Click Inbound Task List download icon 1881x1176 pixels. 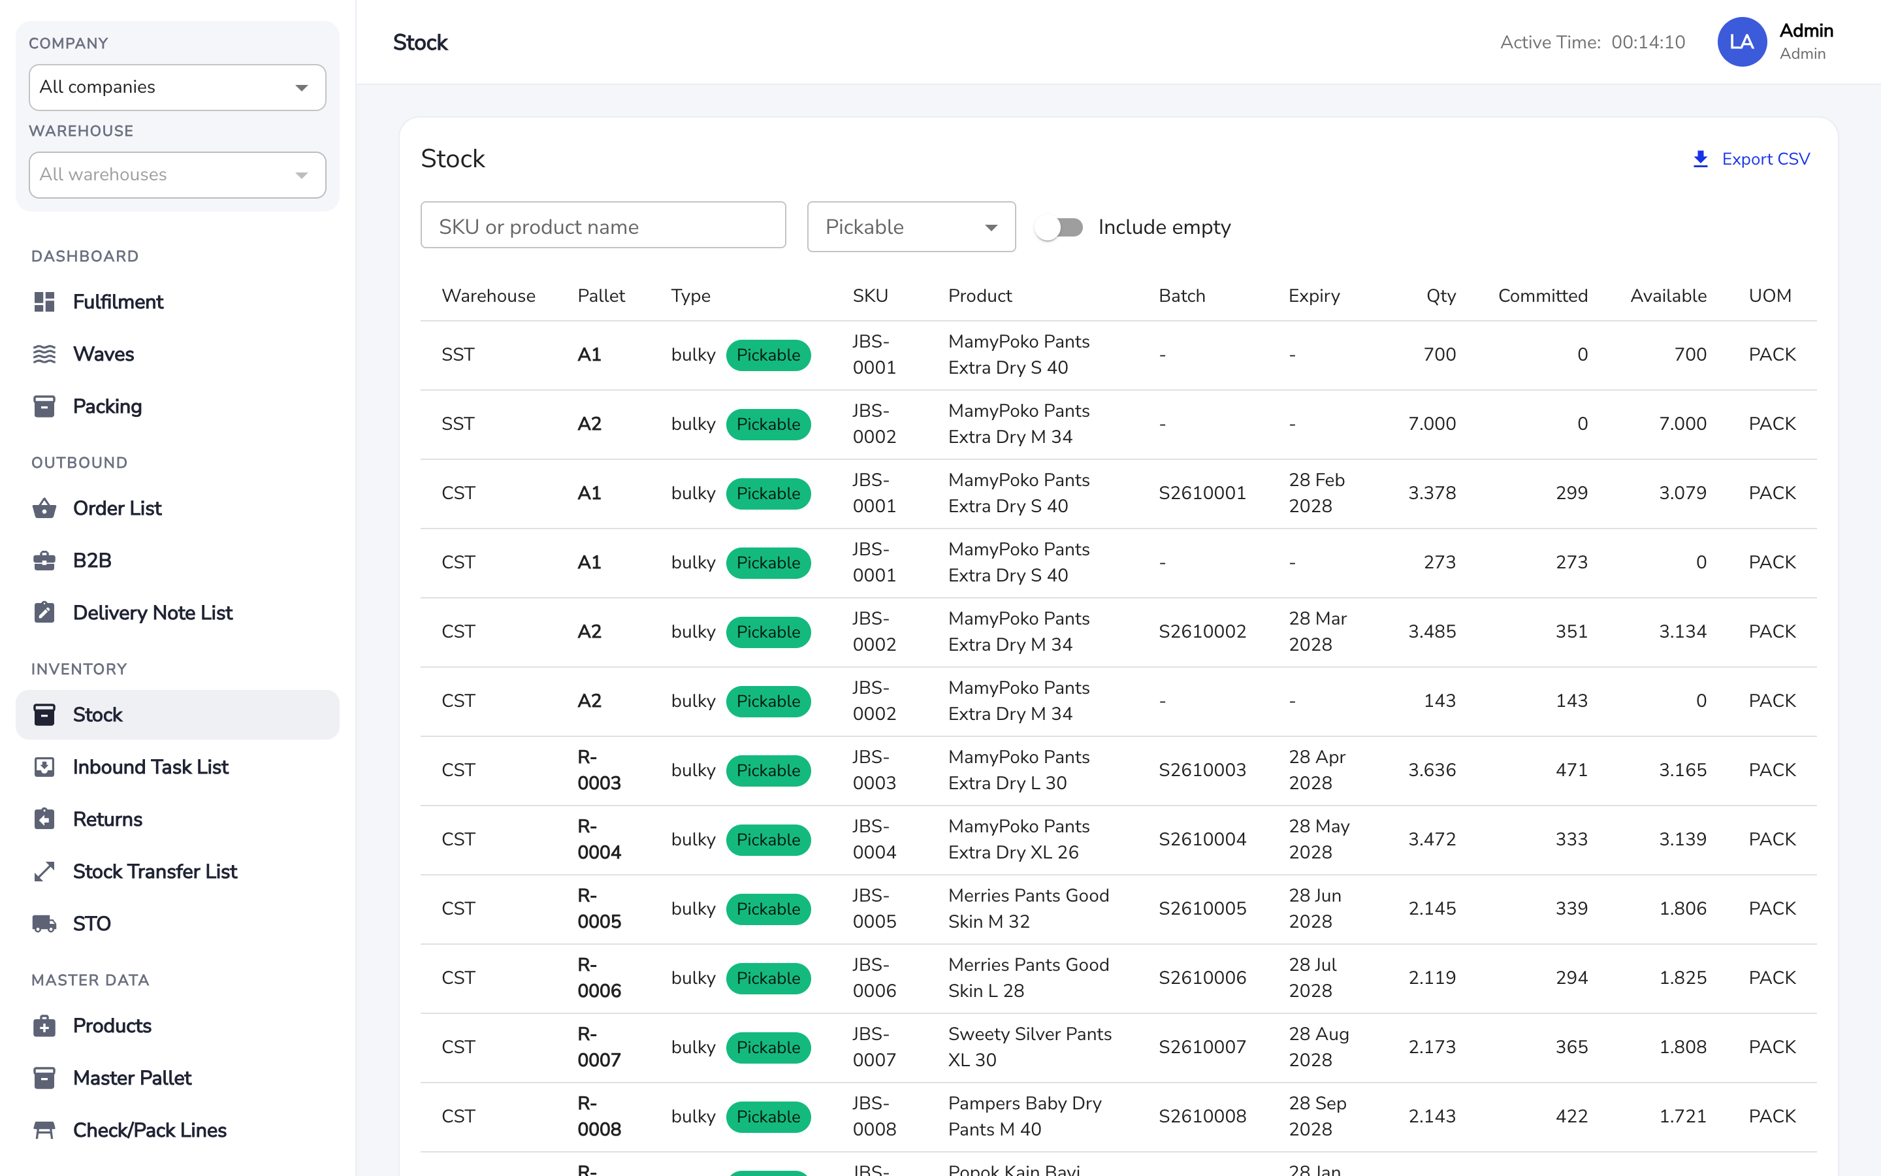[44, 767]
